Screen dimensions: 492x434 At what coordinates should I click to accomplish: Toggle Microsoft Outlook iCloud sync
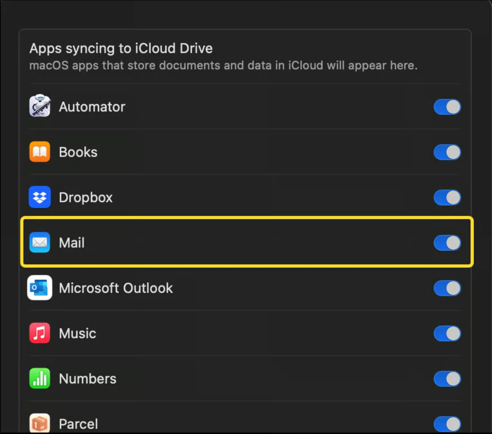coord(447,288)
